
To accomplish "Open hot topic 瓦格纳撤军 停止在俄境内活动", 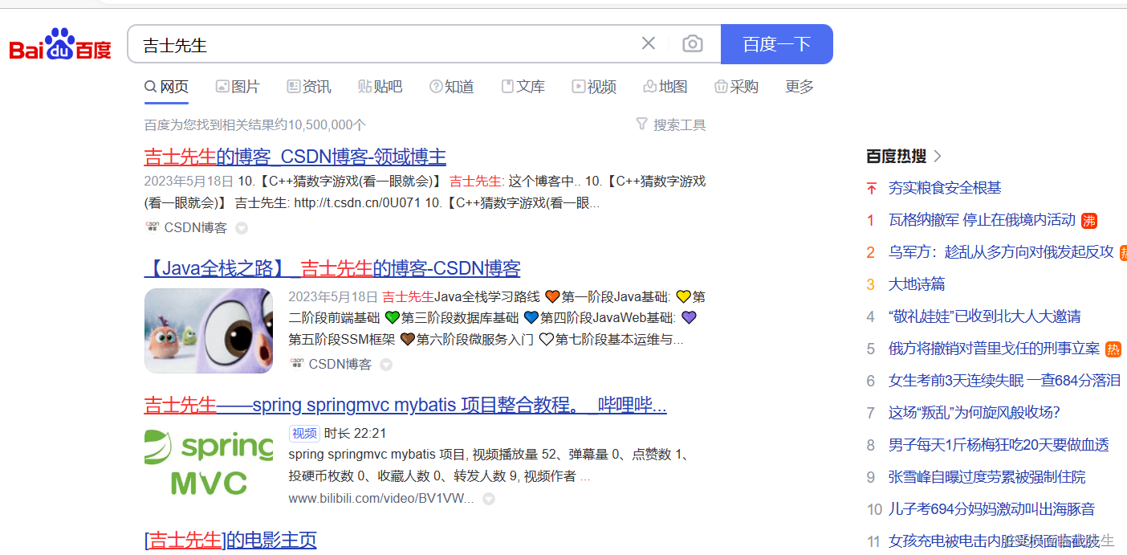I will pos(982,220).
